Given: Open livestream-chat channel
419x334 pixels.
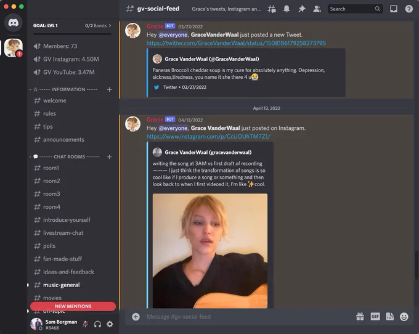Looking at the screenshot, I should pos(72,233).
